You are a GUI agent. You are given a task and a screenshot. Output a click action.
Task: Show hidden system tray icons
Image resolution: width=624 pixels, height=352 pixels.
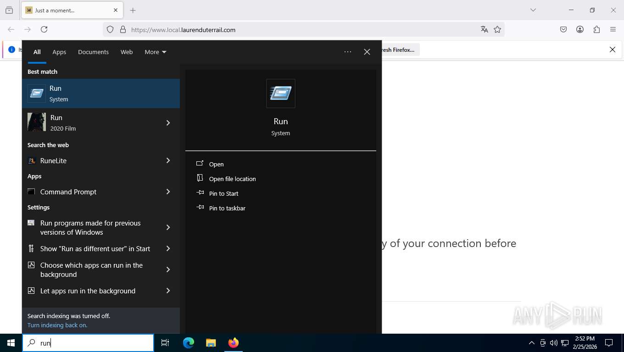point(532,343)
